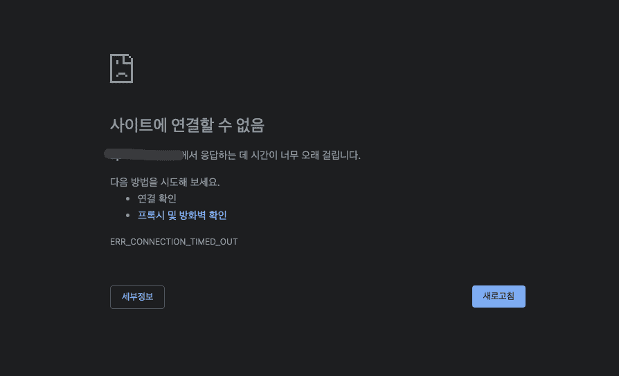Click the word 방화벽 in the blue link
The width and height of the screenshot is (619, 376).
click(x=192, y=215)
